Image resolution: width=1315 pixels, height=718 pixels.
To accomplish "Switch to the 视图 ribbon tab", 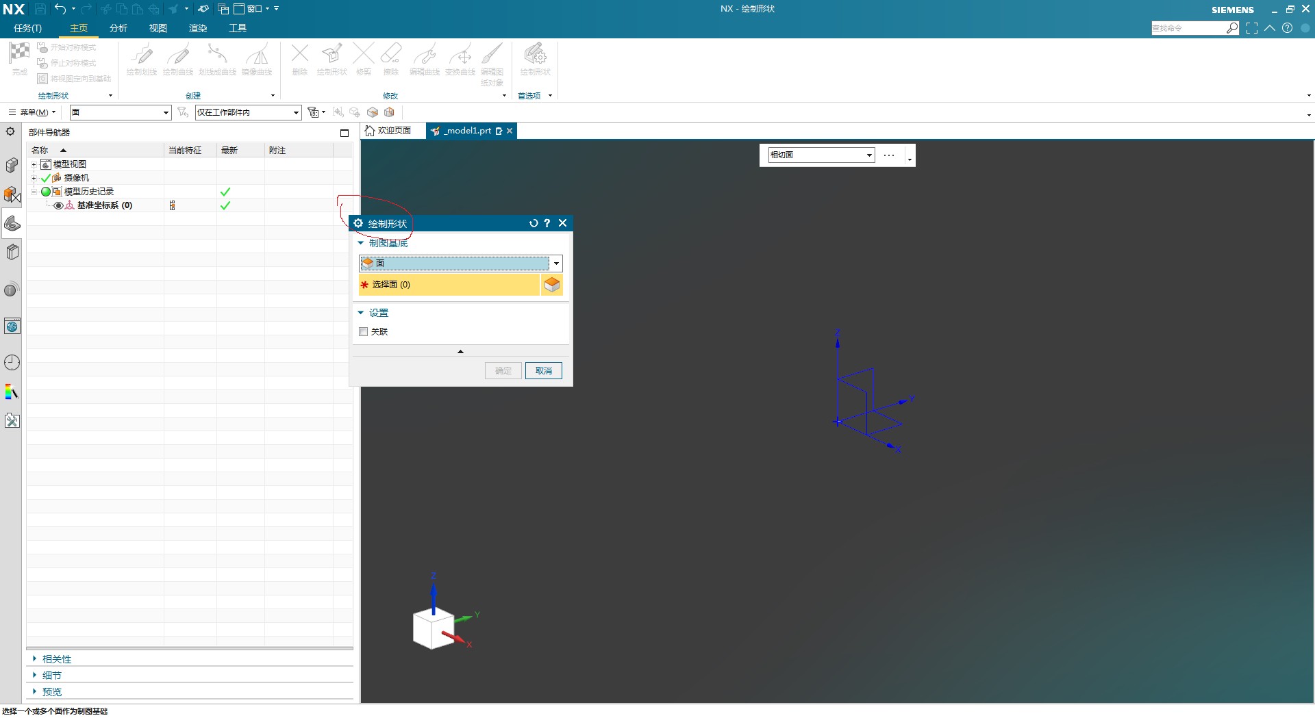I will tap(158, 28).
